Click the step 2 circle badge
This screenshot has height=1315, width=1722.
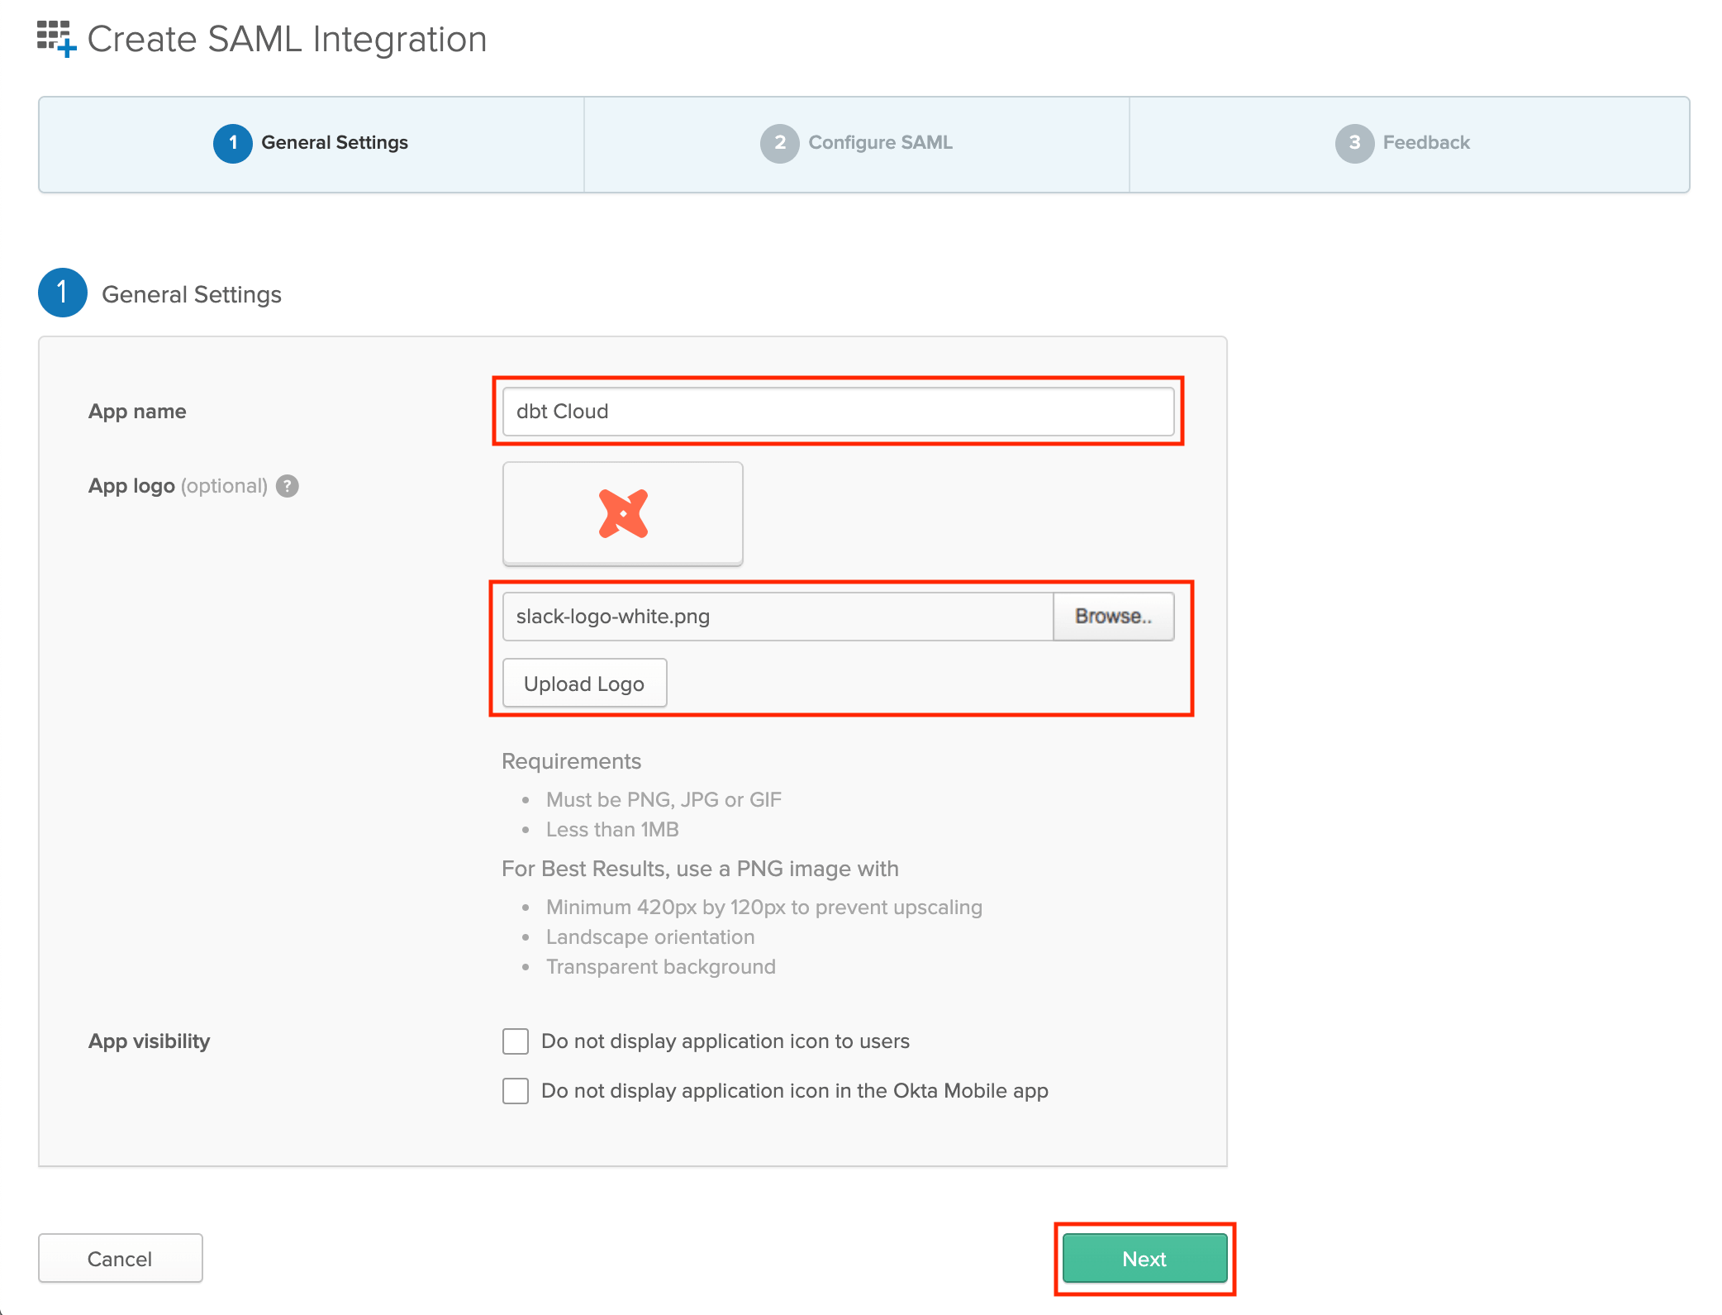[x=778, y=142]
